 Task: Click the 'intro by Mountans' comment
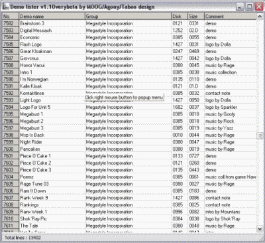[x=223, y=212]
